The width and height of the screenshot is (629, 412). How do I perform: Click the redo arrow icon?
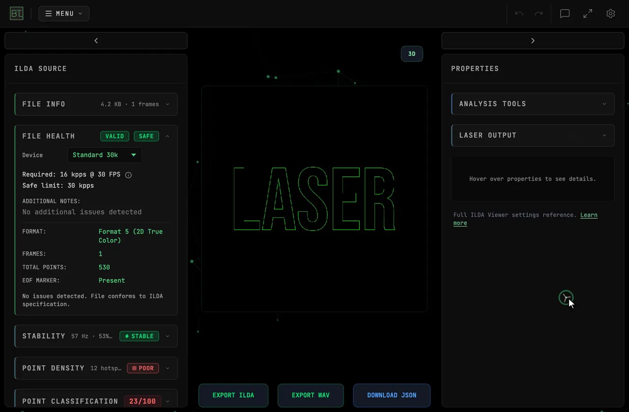539,14
